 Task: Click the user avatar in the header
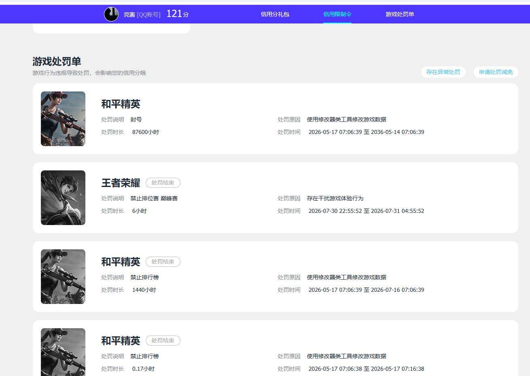(111, 14)
